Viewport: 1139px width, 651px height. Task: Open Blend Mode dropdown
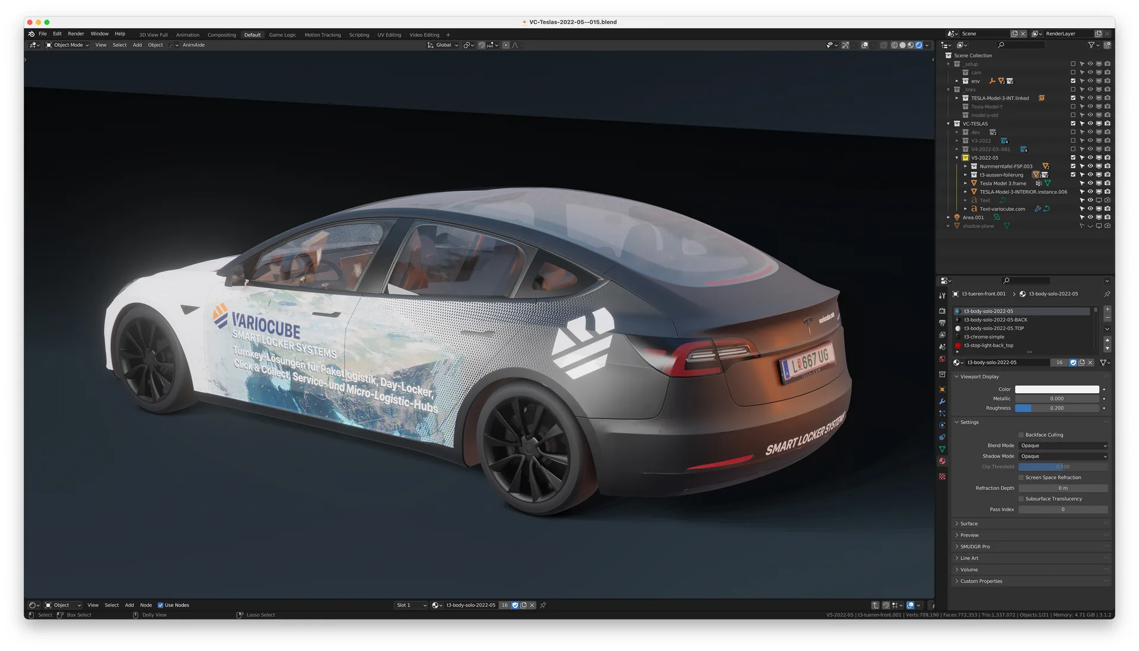coord(1063,446)
